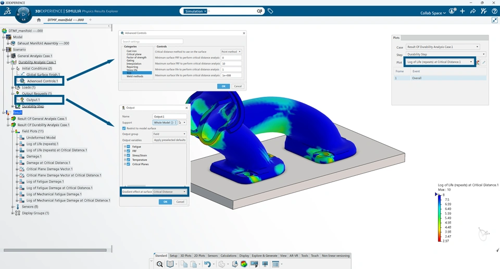This screenshot has width=500, height=269.
Task: Click the copy icon in action bar
Action: [x=184, y=264]
